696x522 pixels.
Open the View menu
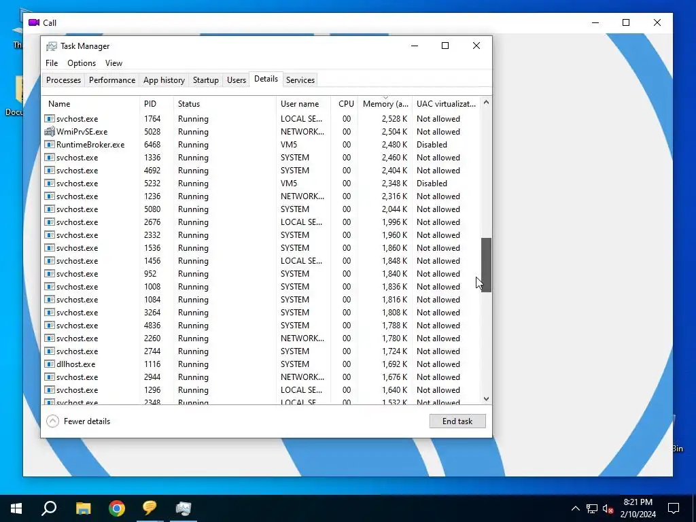click(114, 63)
